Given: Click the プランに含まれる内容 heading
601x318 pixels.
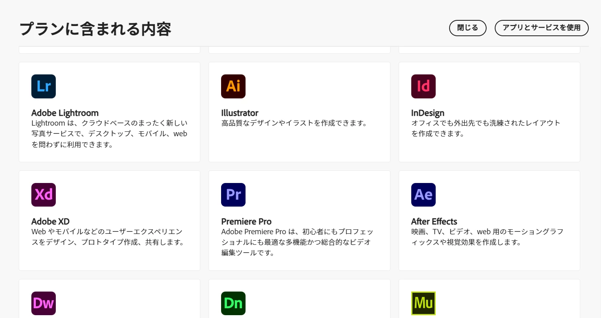Looking at the screenshot, I should 95,29.
